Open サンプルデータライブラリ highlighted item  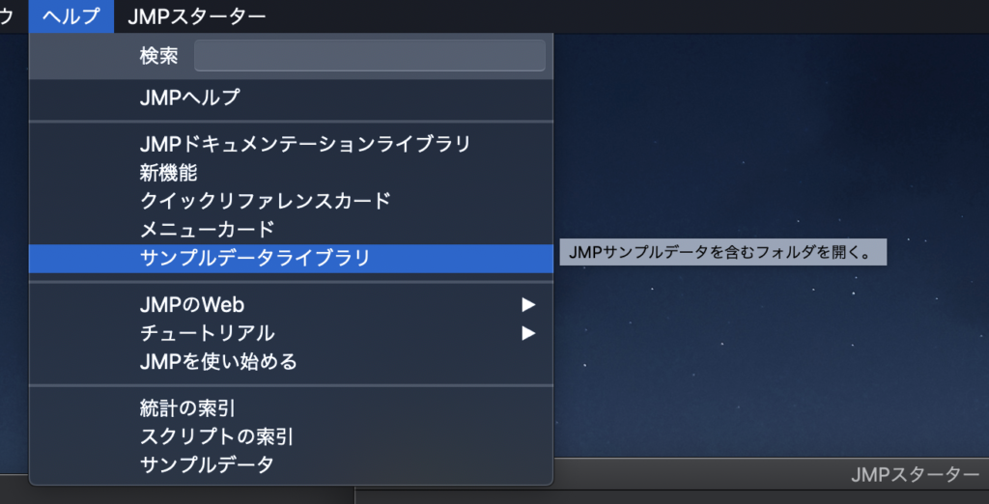click(x=291, y=259)
